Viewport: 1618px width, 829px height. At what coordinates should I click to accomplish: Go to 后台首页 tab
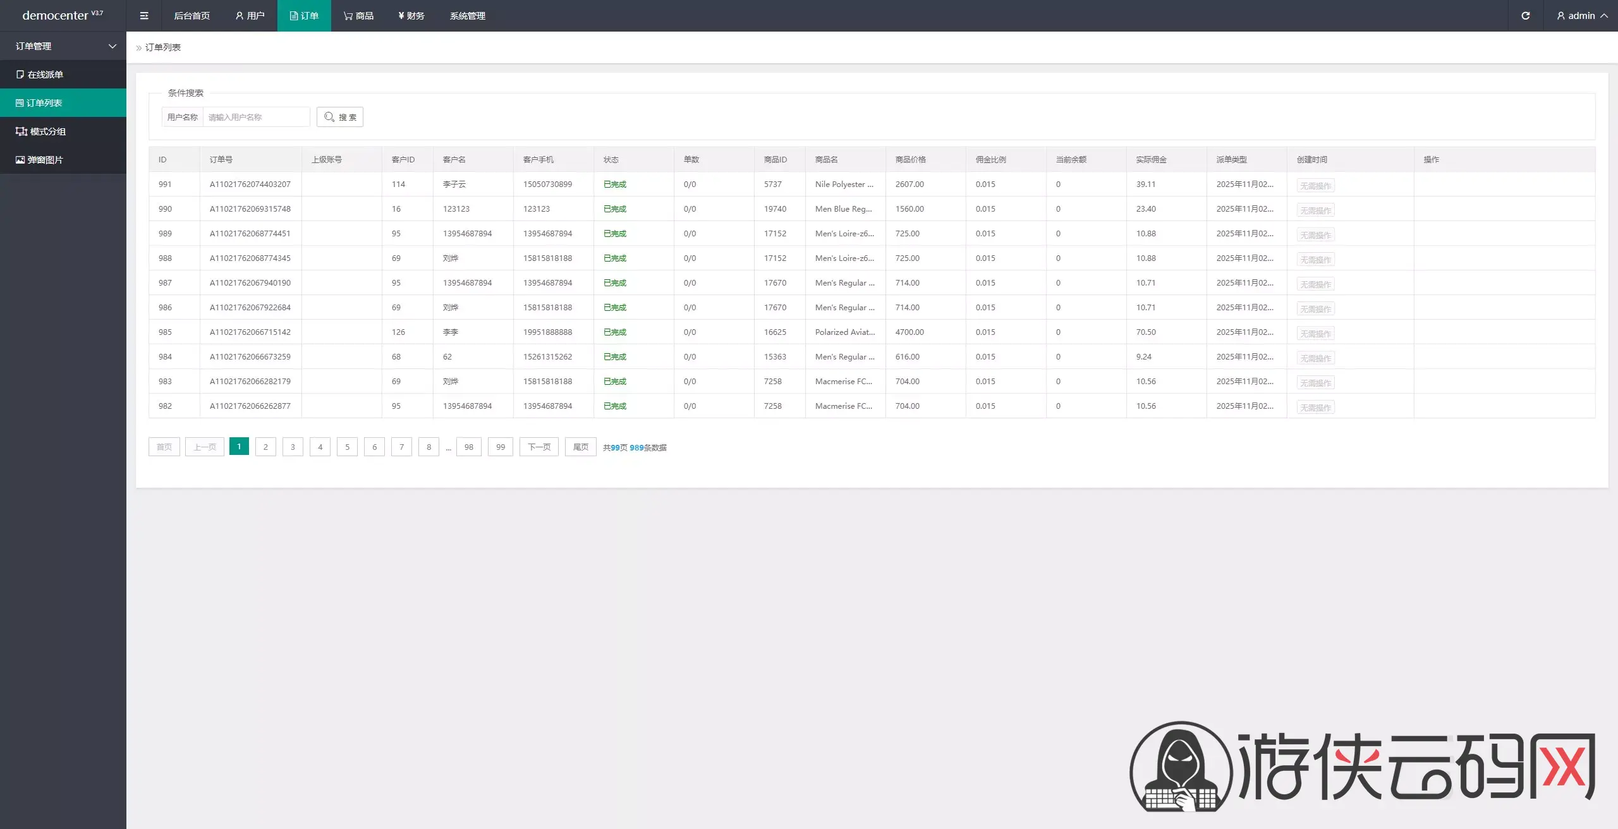[x=192, y=16]
